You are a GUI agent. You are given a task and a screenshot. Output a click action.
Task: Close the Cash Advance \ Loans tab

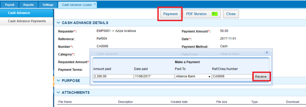coord(95,4)
